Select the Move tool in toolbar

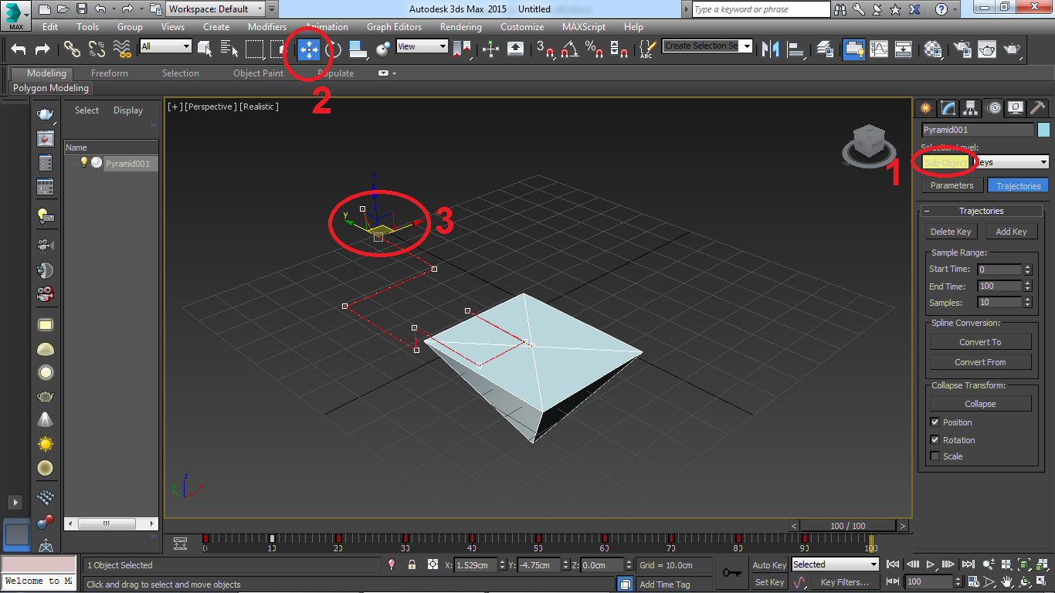(309, 49)
